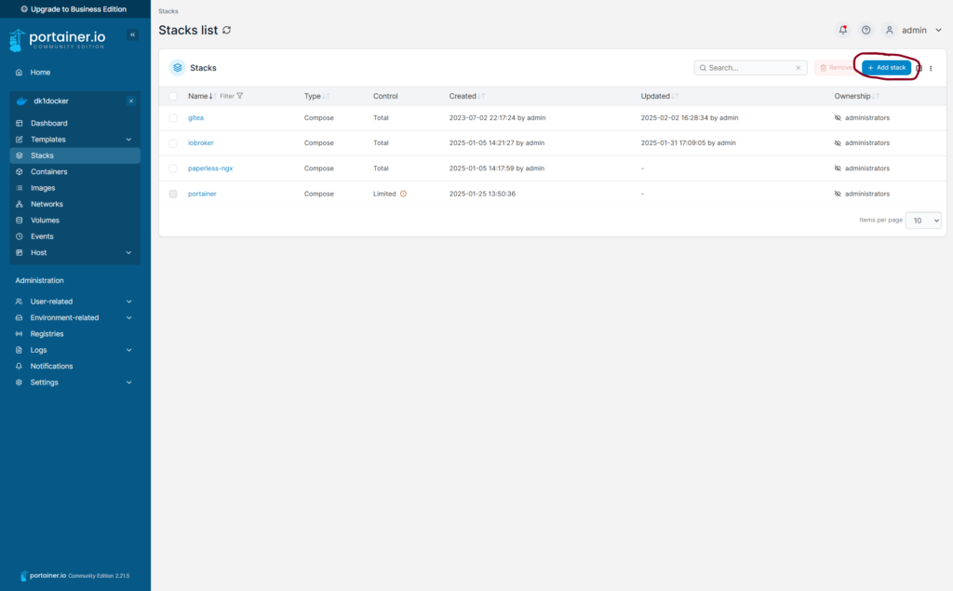Screen dimensions: 953x591
Task: Click the Dashboard icon in the sidebar
Action: coord(19,123)
